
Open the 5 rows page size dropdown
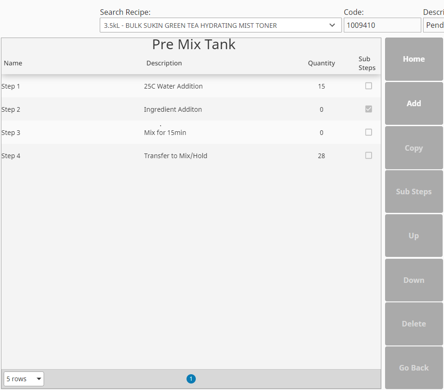click(x=24, y=379)
